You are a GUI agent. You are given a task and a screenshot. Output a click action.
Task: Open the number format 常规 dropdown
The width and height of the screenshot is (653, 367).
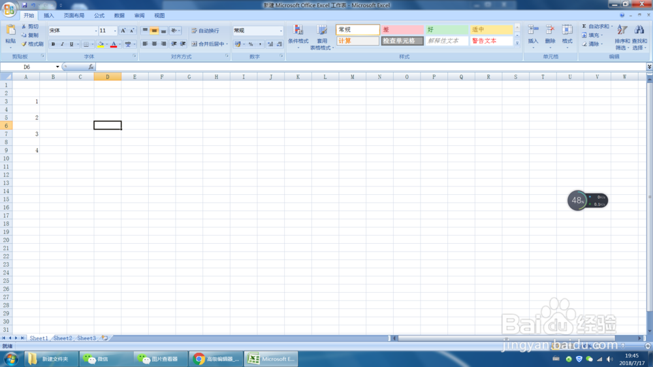(x=281, y=31)
